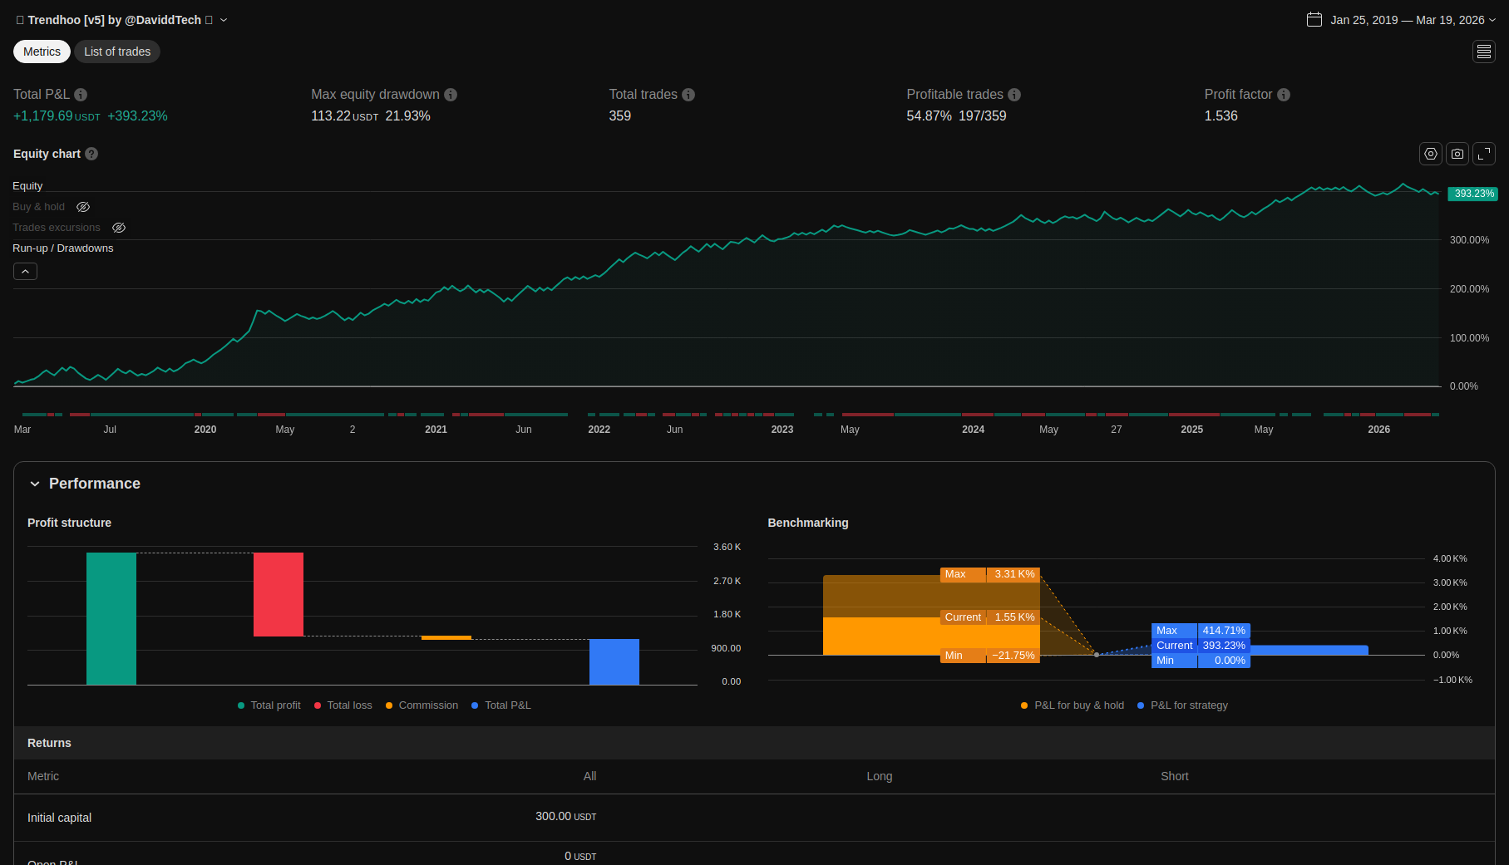Click the calendar icon beside date range
This screenshot has width=1509, height=865.
point(1314,20)
